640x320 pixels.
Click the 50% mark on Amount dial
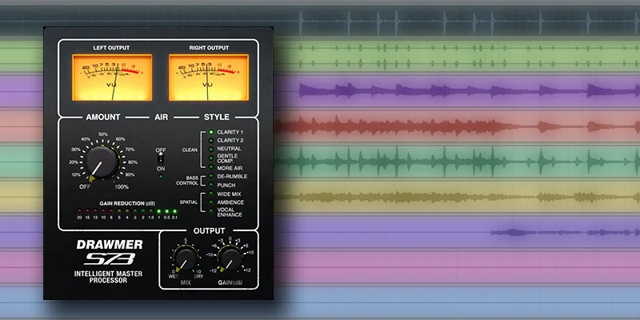click(x=103, y=134)
